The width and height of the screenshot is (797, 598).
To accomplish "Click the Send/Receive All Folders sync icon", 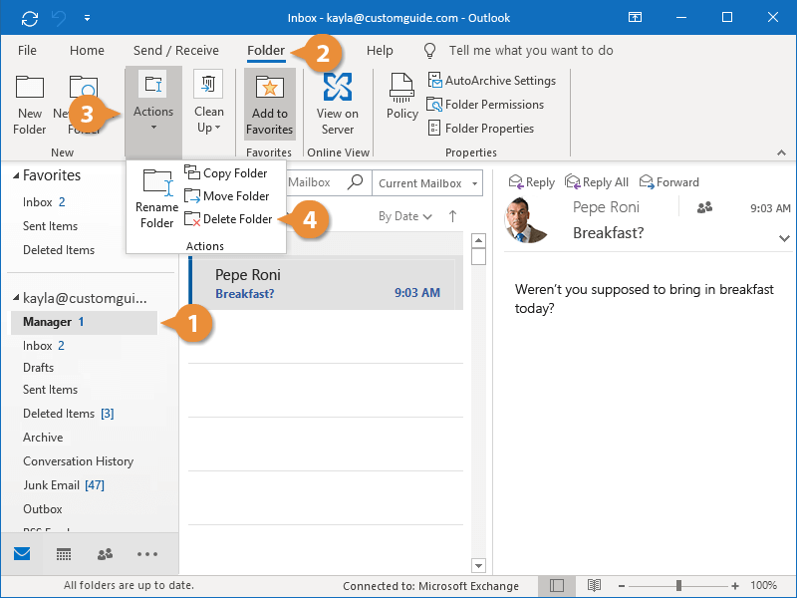I will [30, 18].
